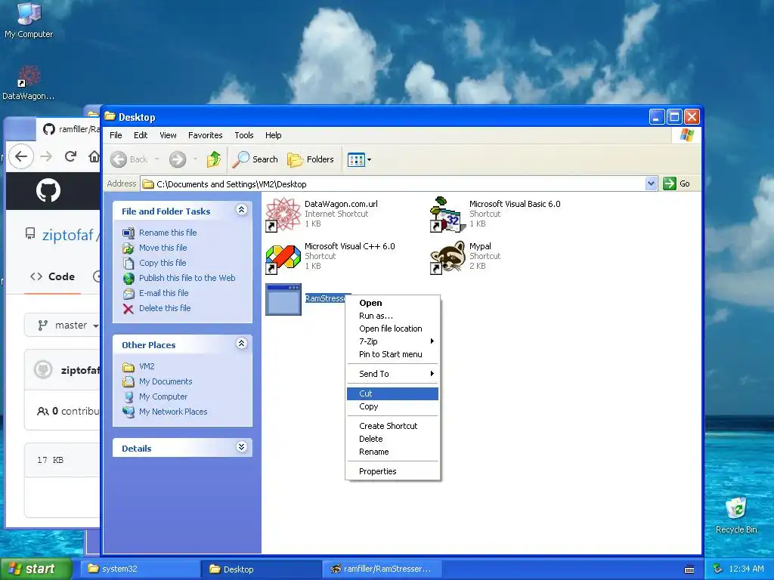Open Back history dropdown arrow
This screenshot has width=774, height=580.
[x=157, y=159]
